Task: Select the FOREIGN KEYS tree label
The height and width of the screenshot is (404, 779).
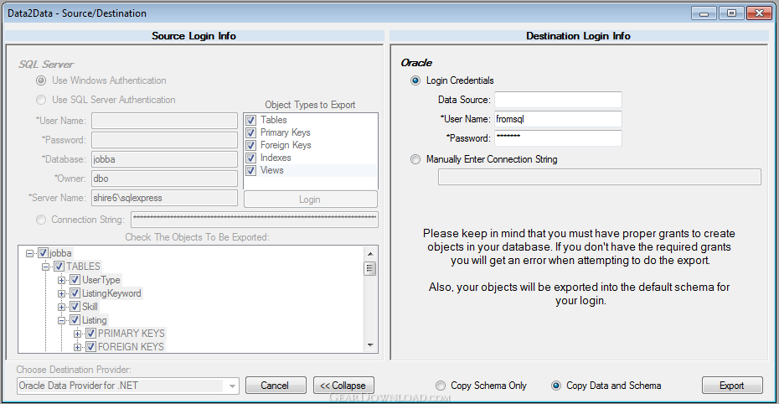Action: pyautogui.click(x=131, y=347)
